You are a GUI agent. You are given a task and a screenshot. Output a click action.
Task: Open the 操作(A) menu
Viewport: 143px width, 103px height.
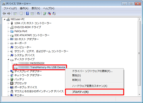coord(24,9)
